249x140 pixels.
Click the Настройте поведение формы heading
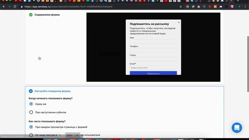(53, 91)
